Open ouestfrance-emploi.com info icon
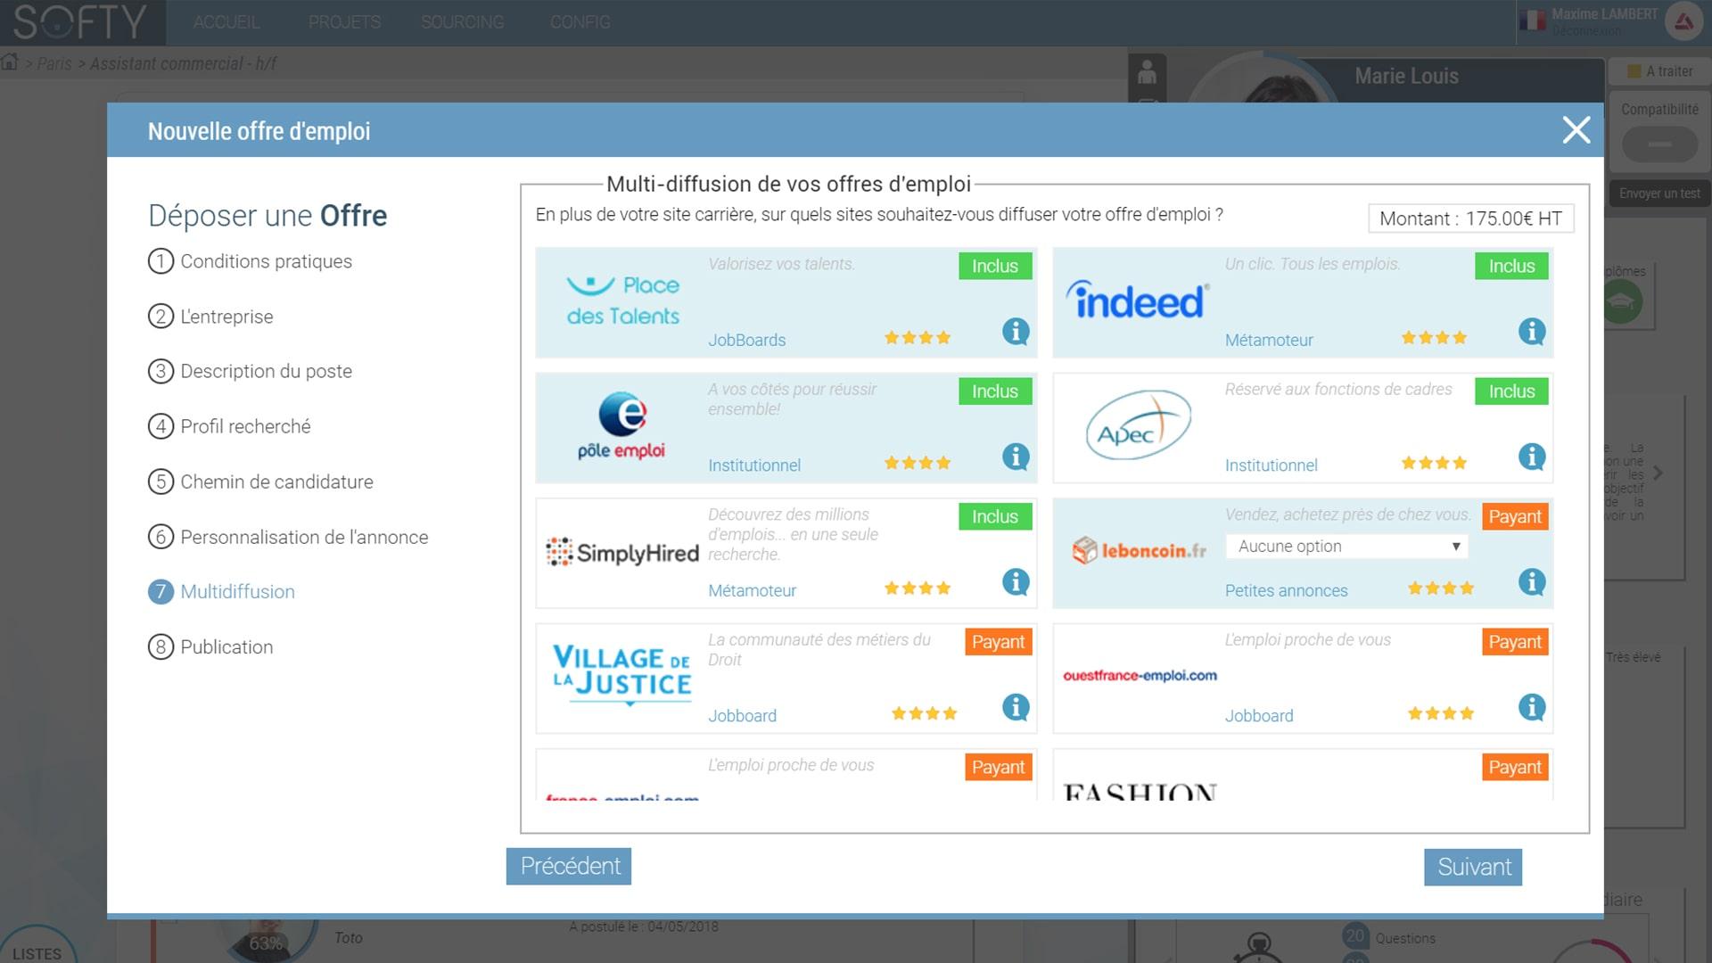1712x963 pixels. tap(1532, 707)
